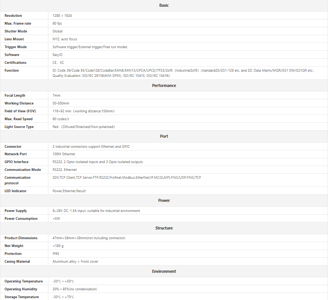Click the Light Source Type label
Viewport: 328px width, 300px height.
click(x=19, y=127)
